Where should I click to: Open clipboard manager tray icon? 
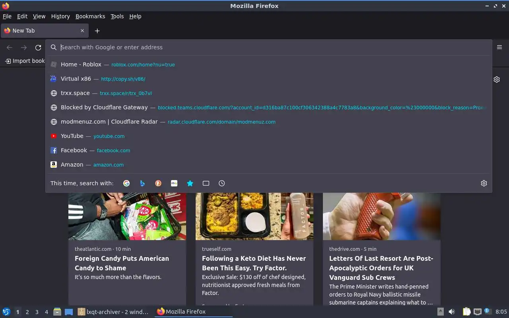click(x=467, y=312)
